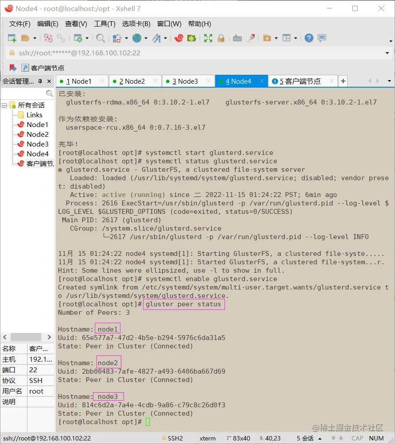Open the 选项卡(B) menu
This screenshot has height=444, width=395.
tap(136, 24)
